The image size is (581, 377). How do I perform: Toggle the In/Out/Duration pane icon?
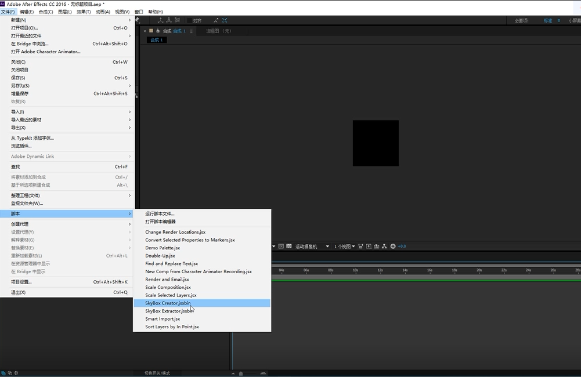tap(16, 374)
